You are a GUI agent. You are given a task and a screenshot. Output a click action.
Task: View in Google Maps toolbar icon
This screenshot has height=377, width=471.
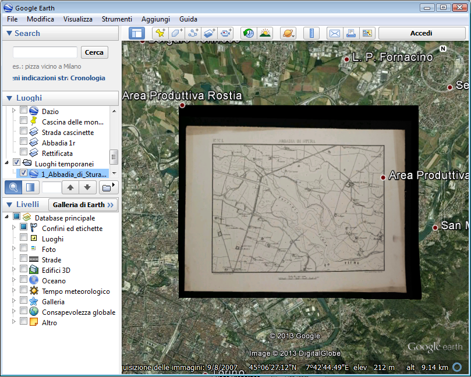367,33
